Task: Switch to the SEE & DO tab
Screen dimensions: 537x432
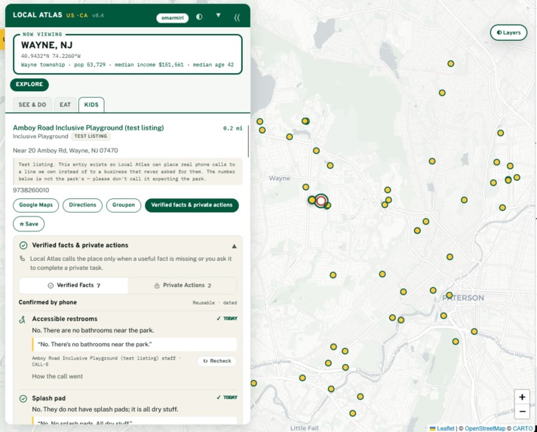Action: (32, 105)
